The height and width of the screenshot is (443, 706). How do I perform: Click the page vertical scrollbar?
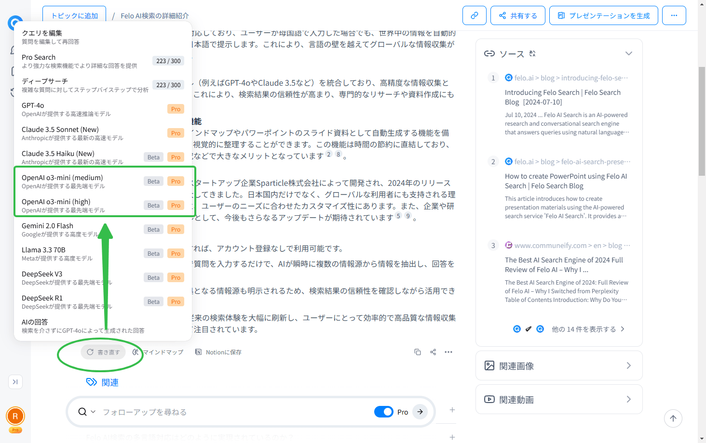point(702,120)
